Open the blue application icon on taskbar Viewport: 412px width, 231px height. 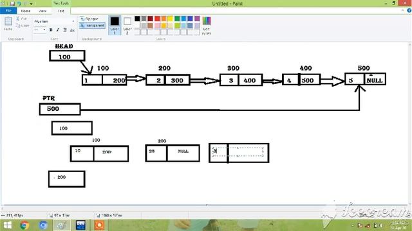coord(80,225)
